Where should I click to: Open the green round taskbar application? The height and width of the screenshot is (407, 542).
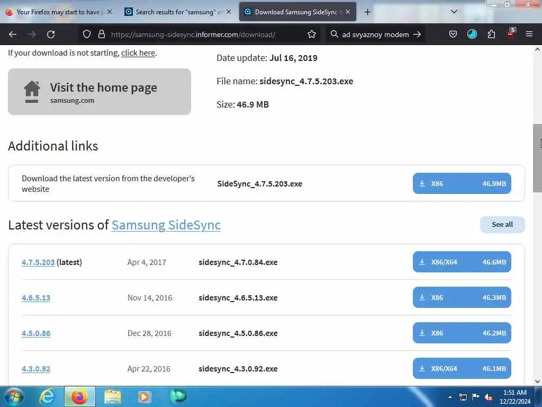[178, 396]
